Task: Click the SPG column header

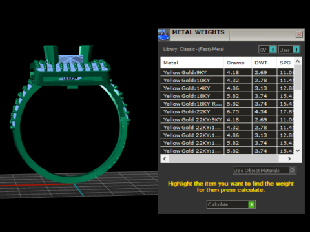Action: pyautogui.click(x=285, y=63)
